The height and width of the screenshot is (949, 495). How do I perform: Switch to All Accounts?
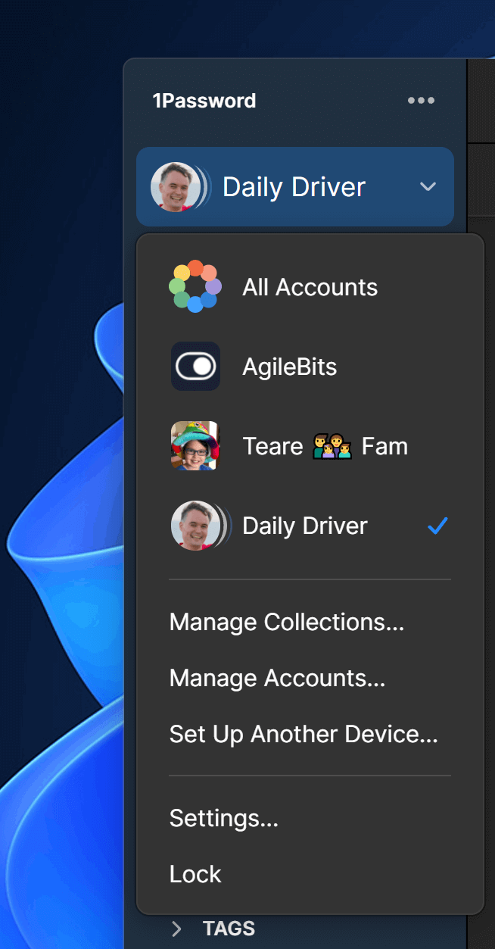310,287
